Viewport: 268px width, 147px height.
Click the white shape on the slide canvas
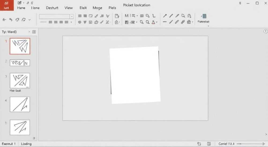click(135, 75)
